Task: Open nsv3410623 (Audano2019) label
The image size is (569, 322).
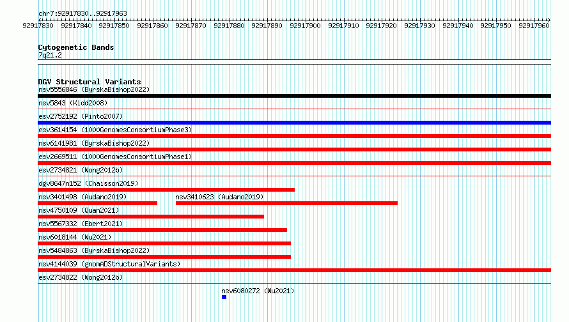Action: [219, 197]
